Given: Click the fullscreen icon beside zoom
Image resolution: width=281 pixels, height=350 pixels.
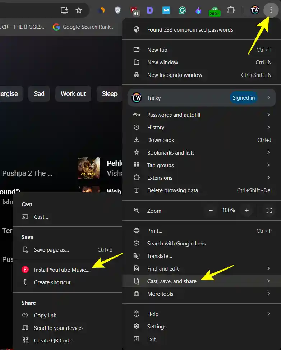Looking at the screenshot, I should coord(269,210).
